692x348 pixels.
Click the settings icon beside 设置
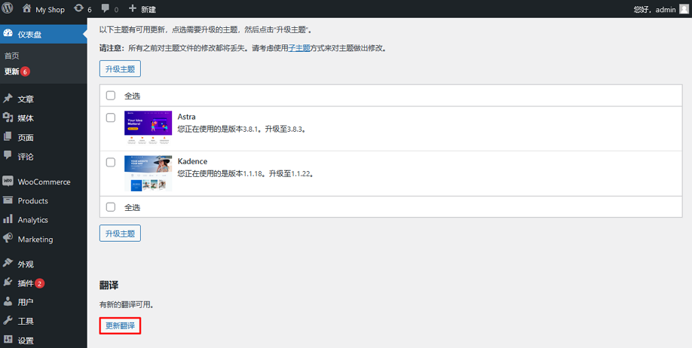(8, 340)
